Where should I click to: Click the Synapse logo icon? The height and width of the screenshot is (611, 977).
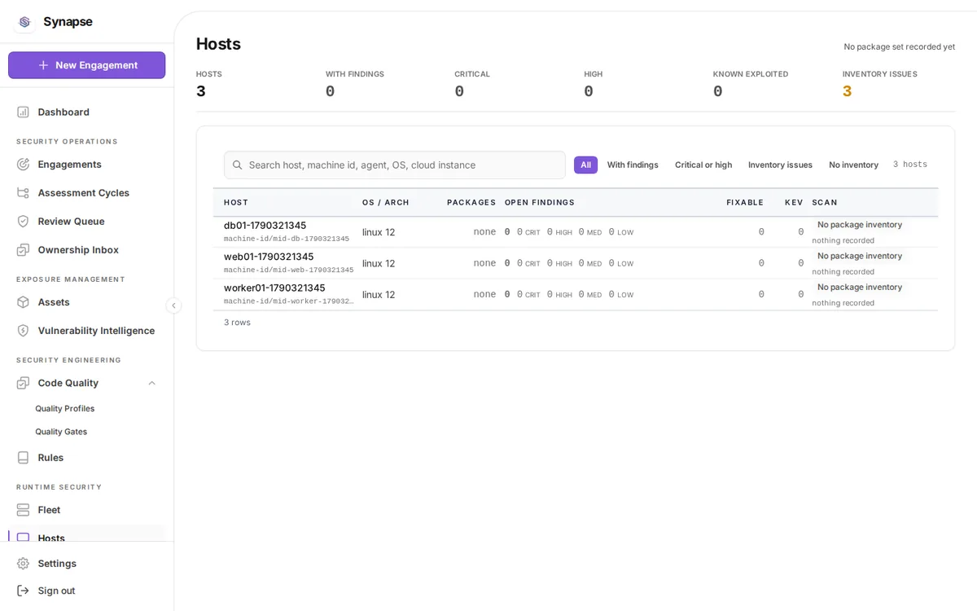pyautogui.click(x=24, y=22)
